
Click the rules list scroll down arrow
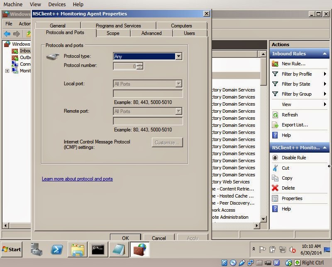point(263,219)
